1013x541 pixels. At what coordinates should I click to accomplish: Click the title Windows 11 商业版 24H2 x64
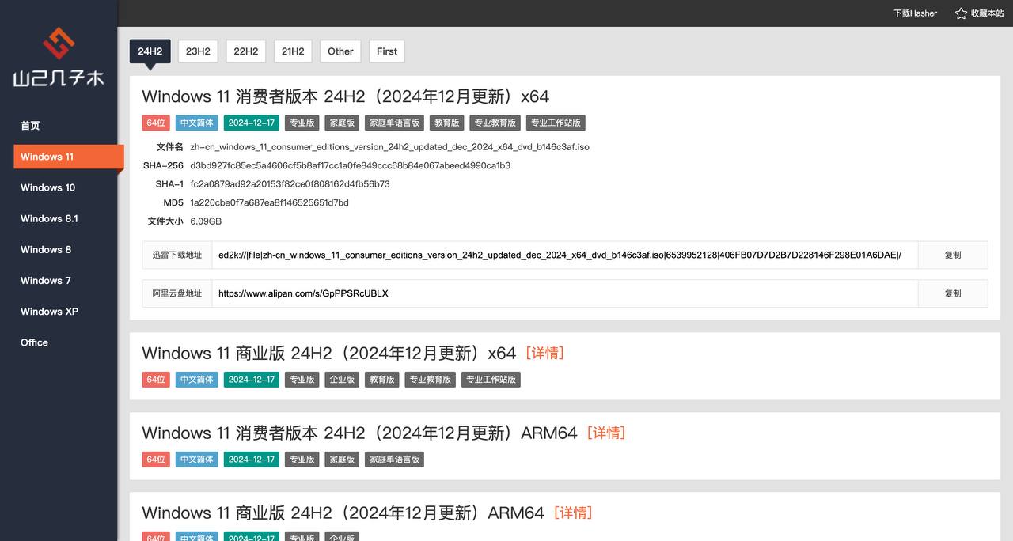tap(328, 353)
